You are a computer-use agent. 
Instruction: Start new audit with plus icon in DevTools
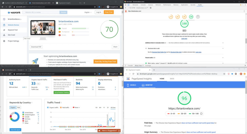tap(126, 8)
